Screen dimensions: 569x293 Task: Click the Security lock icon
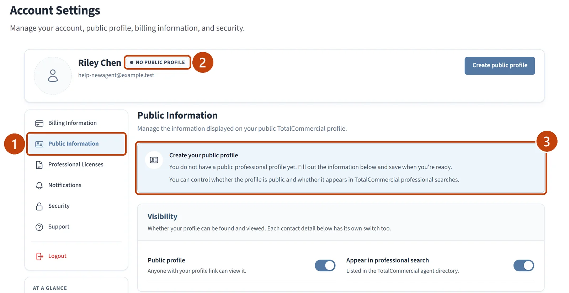(x=39, y=206)
